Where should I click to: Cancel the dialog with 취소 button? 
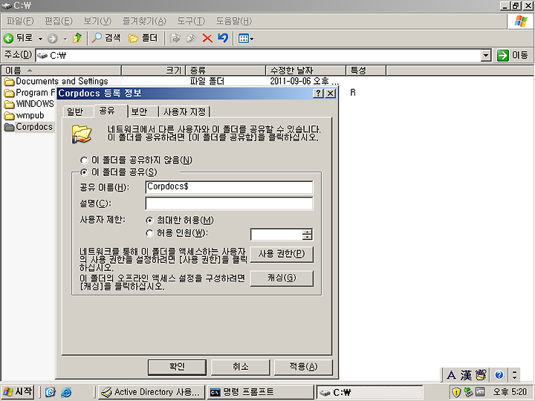(240, 367)
